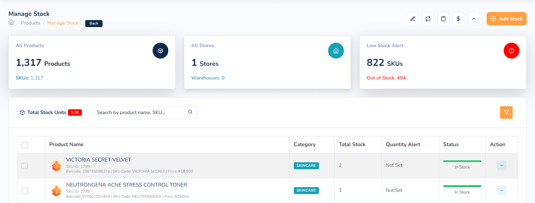Click the Add Stock button

point(506,19)
